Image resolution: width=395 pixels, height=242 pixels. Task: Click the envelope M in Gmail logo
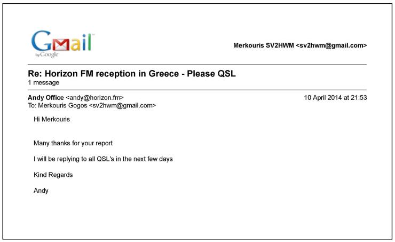pos(61,45)
